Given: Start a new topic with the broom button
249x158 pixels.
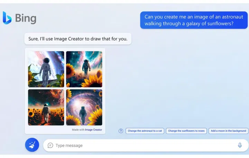Looking at the screenshot, I should [x=32, y=145].
